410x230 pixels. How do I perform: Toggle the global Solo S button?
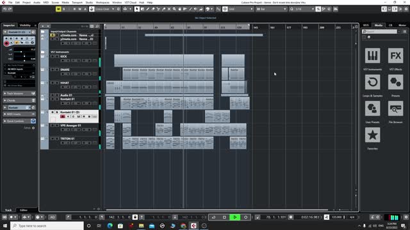[64, 9]
